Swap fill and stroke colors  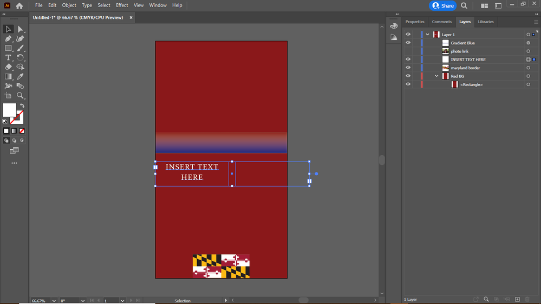(22, 105)
